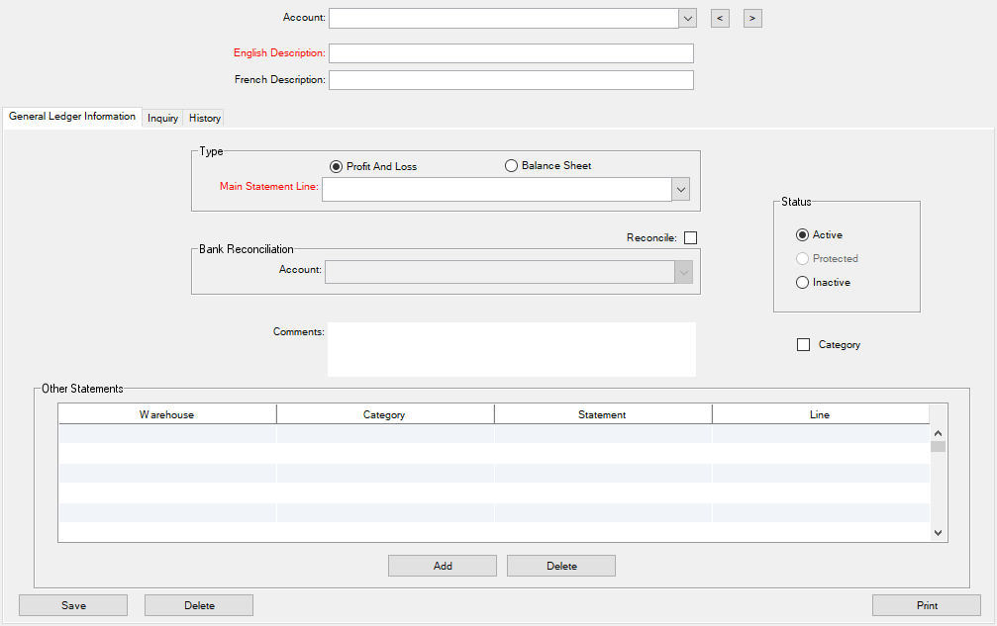Viewport: 997px width, 626px height.
Task: Set status to Inactive
Action: click(x=802, y=283)
